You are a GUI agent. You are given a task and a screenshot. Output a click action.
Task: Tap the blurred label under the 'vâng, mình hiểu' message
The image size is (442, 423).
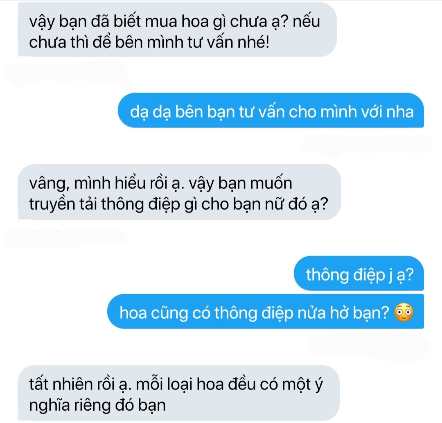pyautogui.click(x=65, y=238)
